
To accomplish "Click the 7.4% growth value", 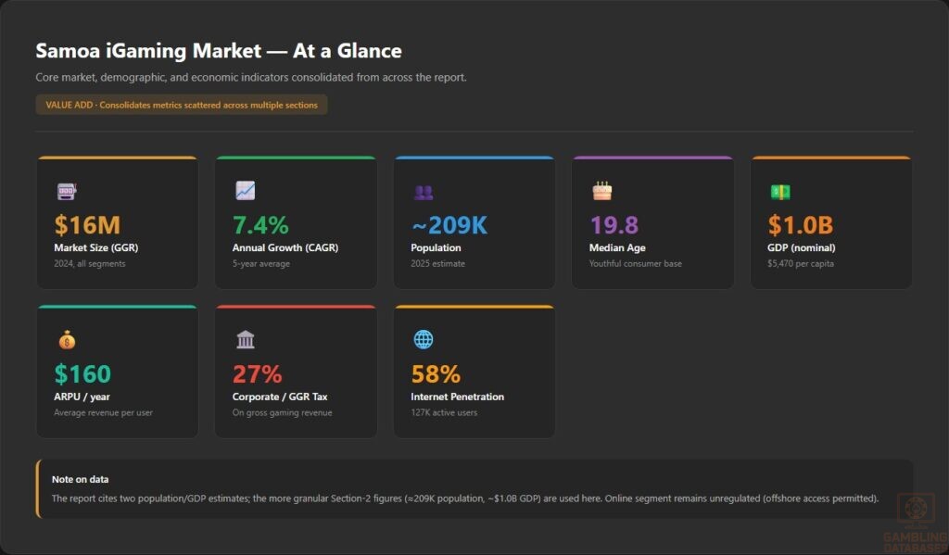I will click(x=260, y=225).
